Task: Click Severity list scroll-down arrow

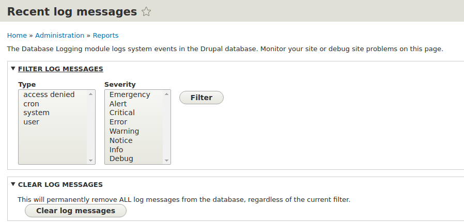Action: (x=167, y=161)
